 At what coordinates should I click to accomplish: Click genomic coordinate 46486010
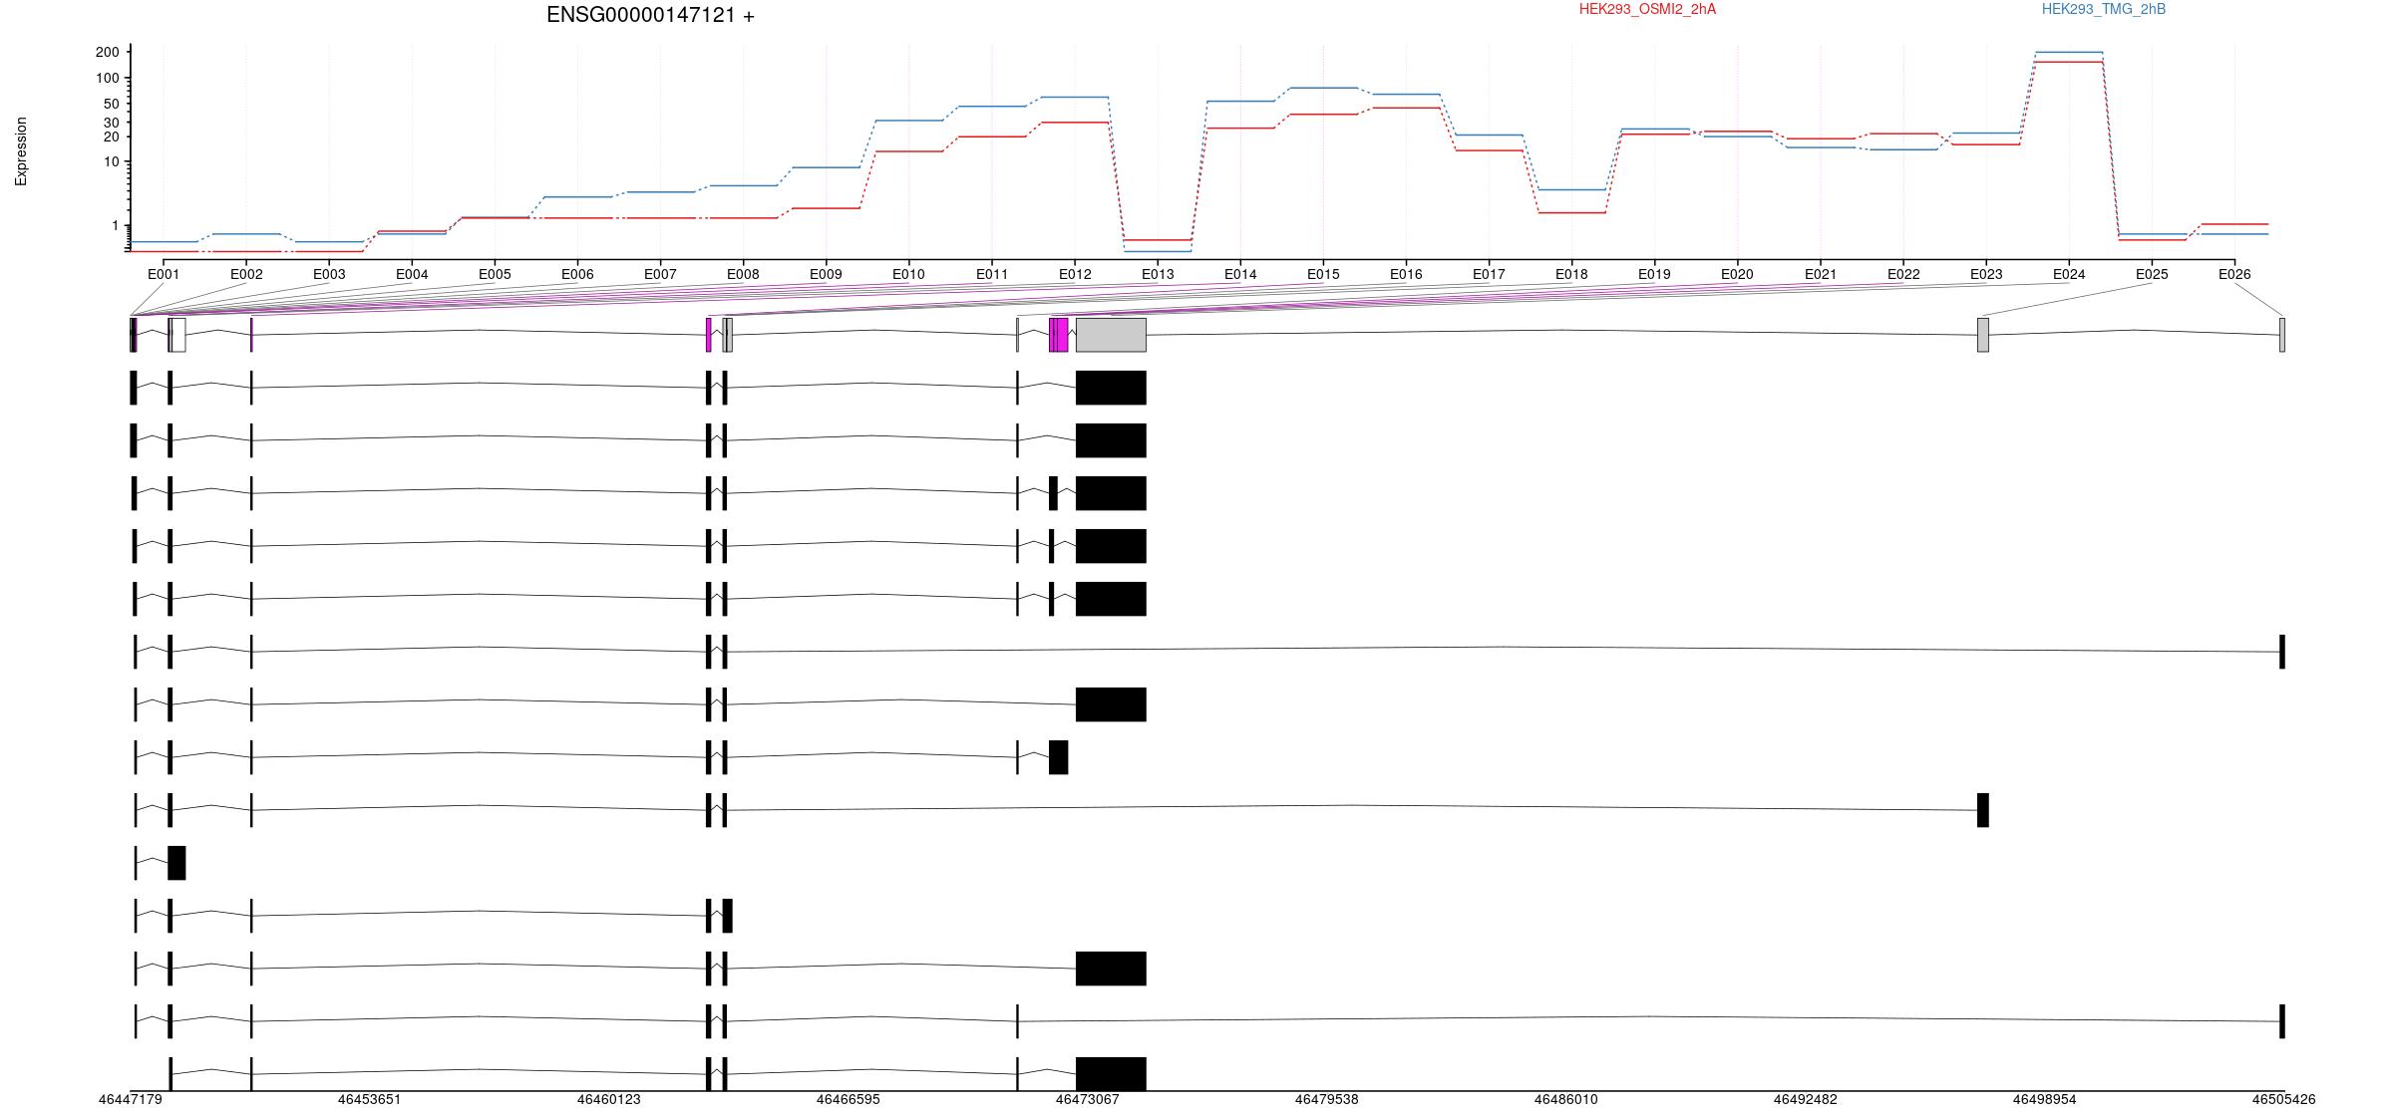tap(1566, 1099)
